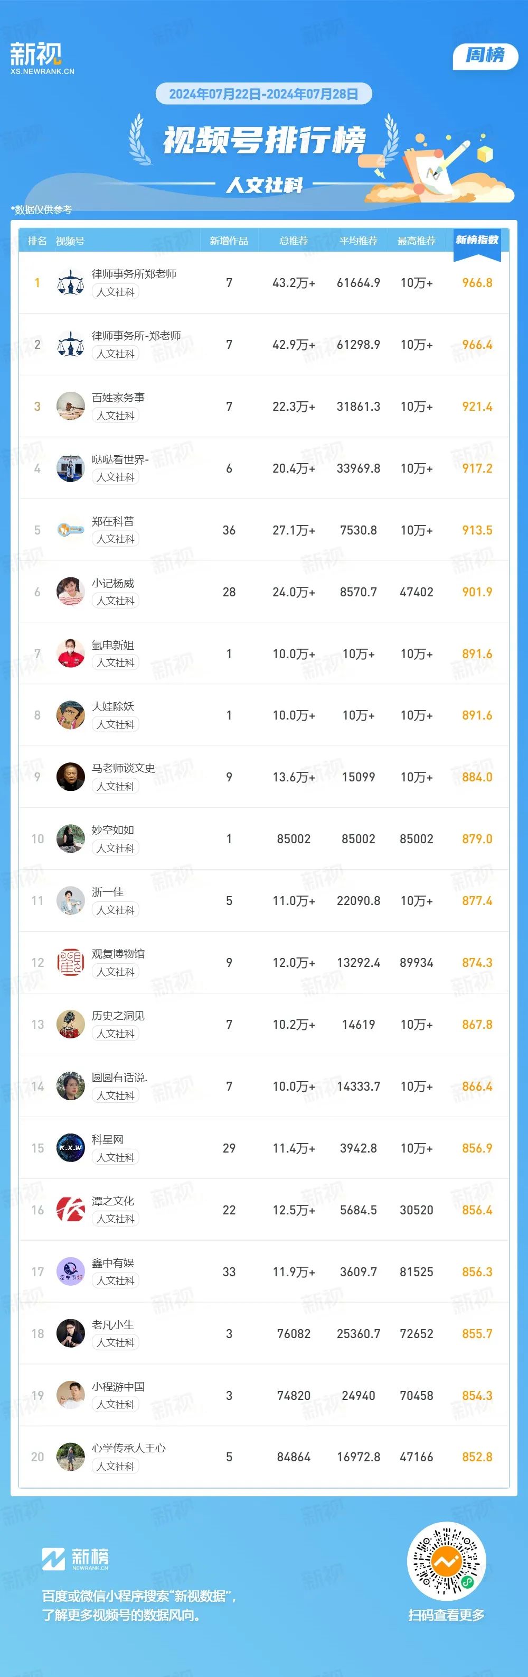Click the date range 2024年07月22日-07月28日 pill
528x1677 pixels.
[x=263, y=94]
